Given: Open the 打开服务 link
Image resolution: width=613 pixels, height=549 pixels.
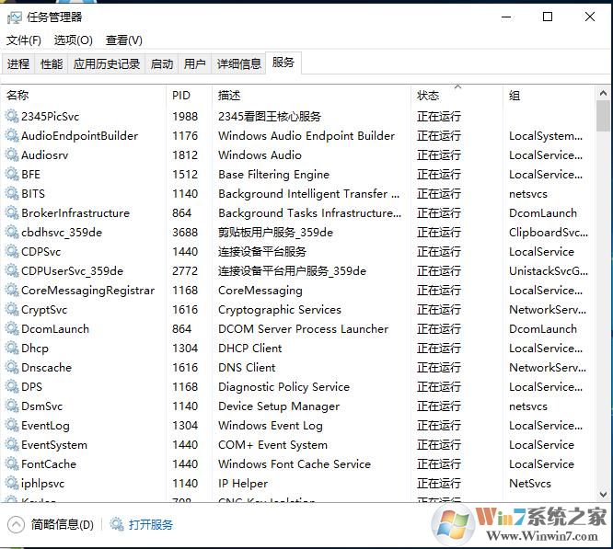Looking at the screenshot, I should pyautogui.click(x=150, y=524).
